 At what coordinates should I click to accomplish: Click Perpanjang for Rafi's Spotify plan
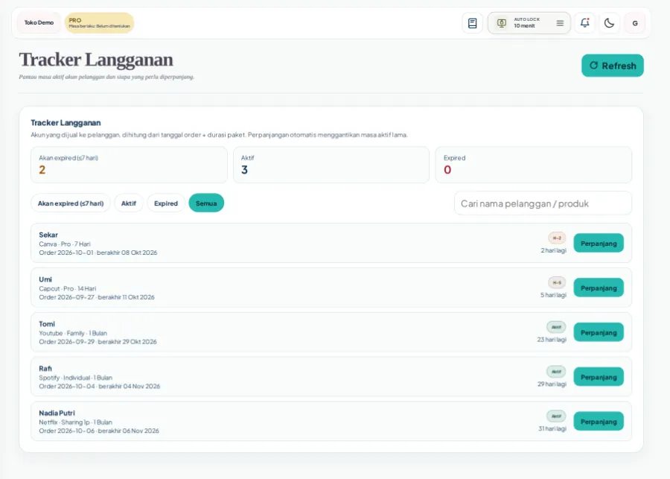599,377
